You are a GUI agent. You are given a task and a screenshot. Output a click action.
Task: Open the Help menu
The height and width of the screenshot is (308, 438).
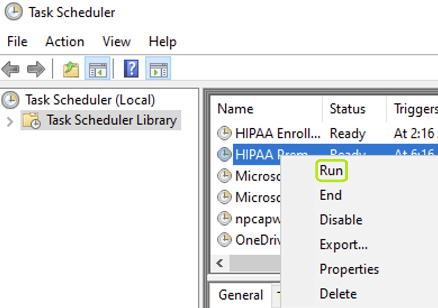(x=162, y=43)
